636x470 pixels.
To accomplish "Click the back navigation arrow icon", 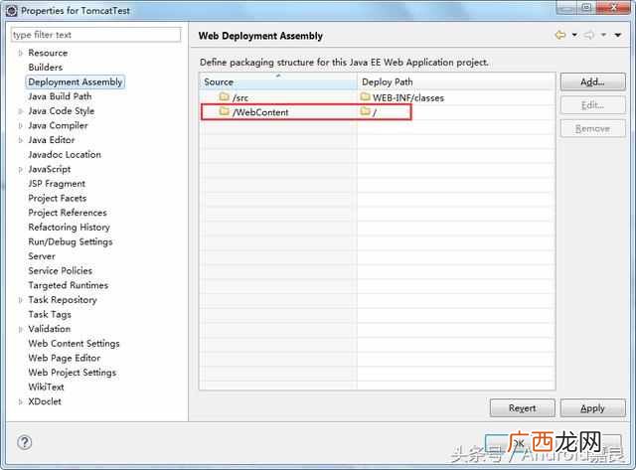I will [560, 36].
